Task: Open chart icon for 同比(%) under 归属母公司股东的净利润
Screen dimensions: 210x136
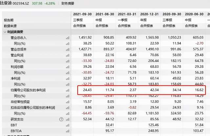Action: (68, 96)
